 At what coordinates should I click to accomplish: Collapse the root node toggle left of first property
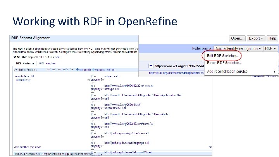click(x=88, y=80)
